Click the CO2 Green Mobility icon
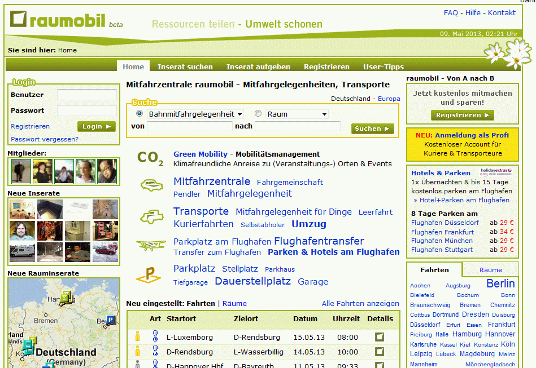The image size is (536, 368). tap(150, 158)
